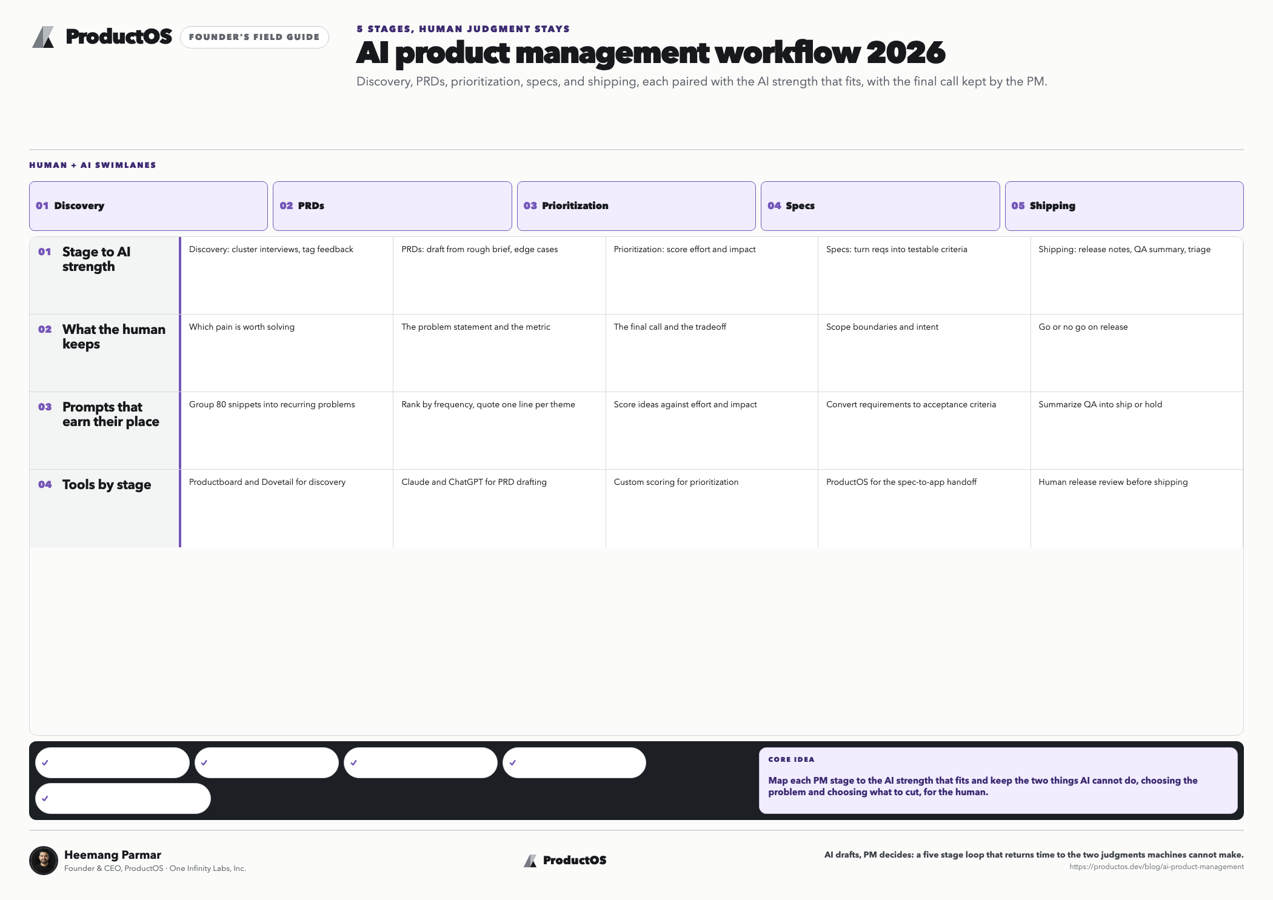Click '5 Stages, Human Judgment Stays' kicker text
Screen dimensions: 1273x900
point(463,29)
